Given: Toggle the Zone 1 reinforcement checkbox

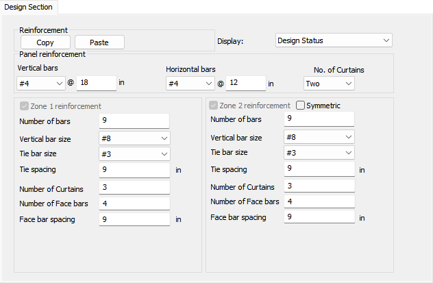Looking at the screenshot, I should coord(25,106).
